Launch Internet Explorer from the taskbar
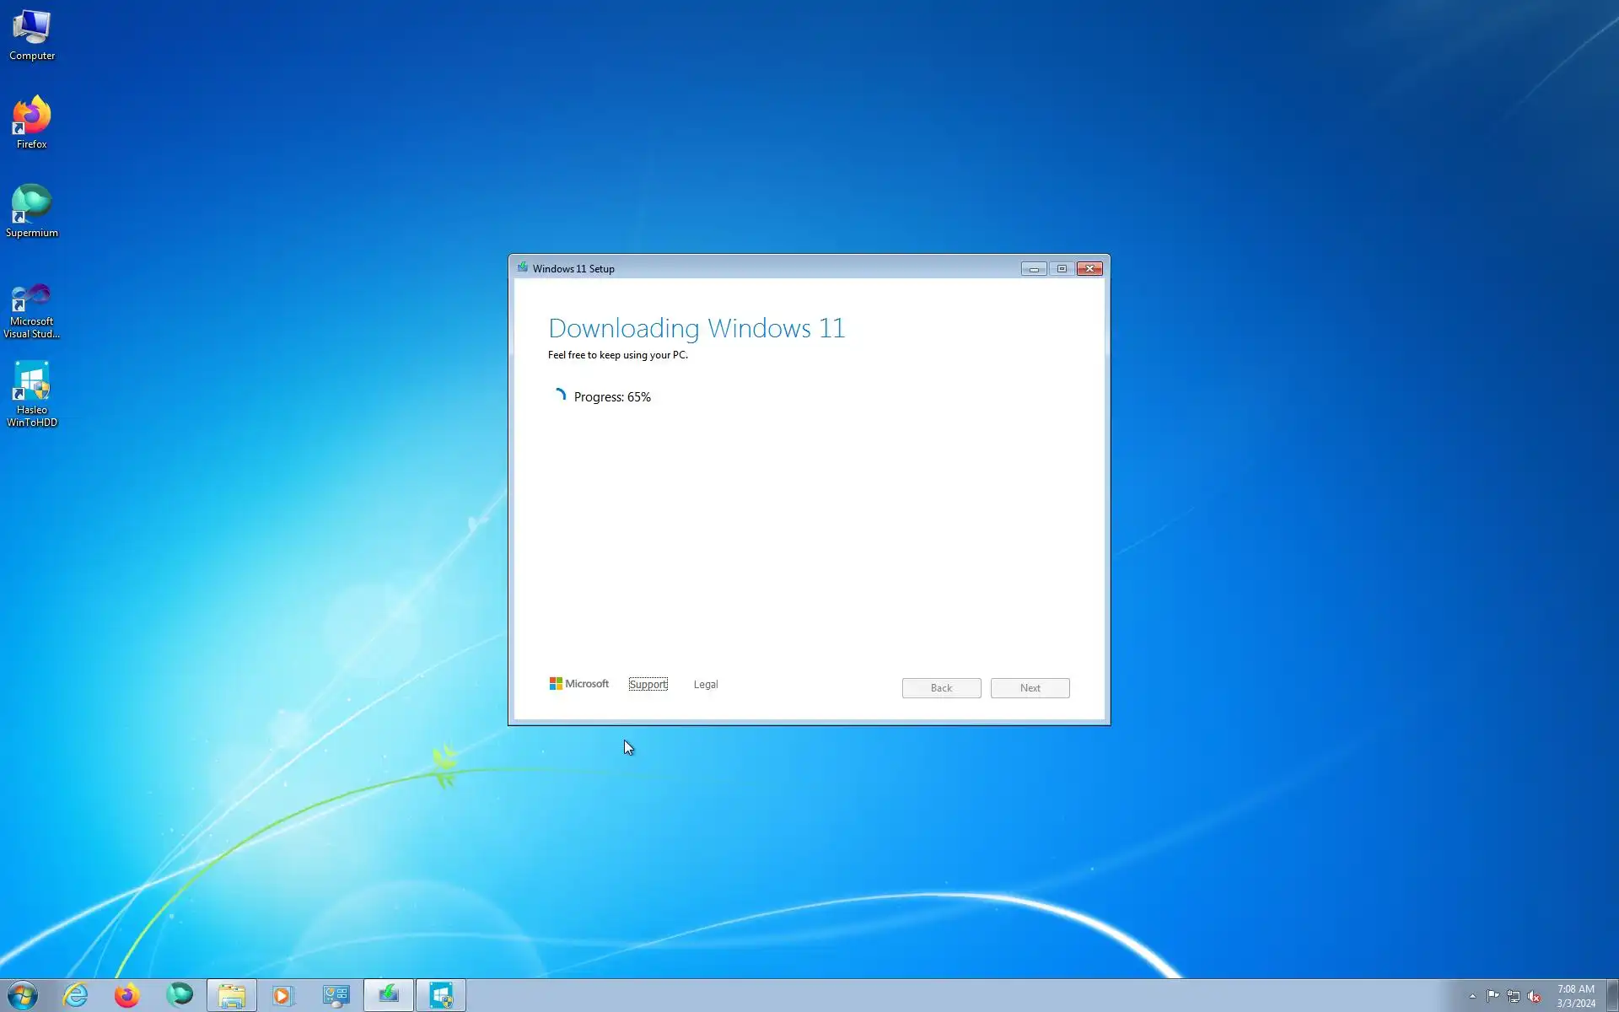The height and width of the screenshot is (1012, 1619). 76,995
